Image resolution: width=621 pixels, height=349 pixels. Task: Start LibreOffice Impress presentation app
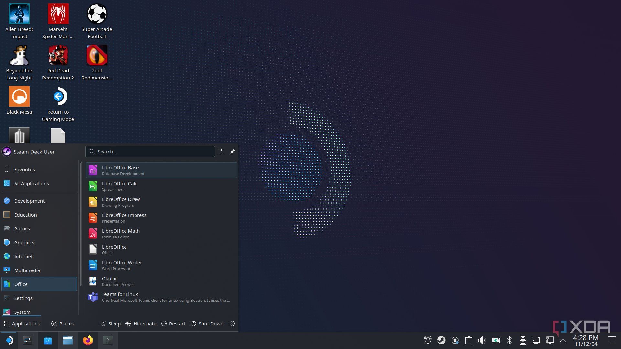tap(161, 218)
